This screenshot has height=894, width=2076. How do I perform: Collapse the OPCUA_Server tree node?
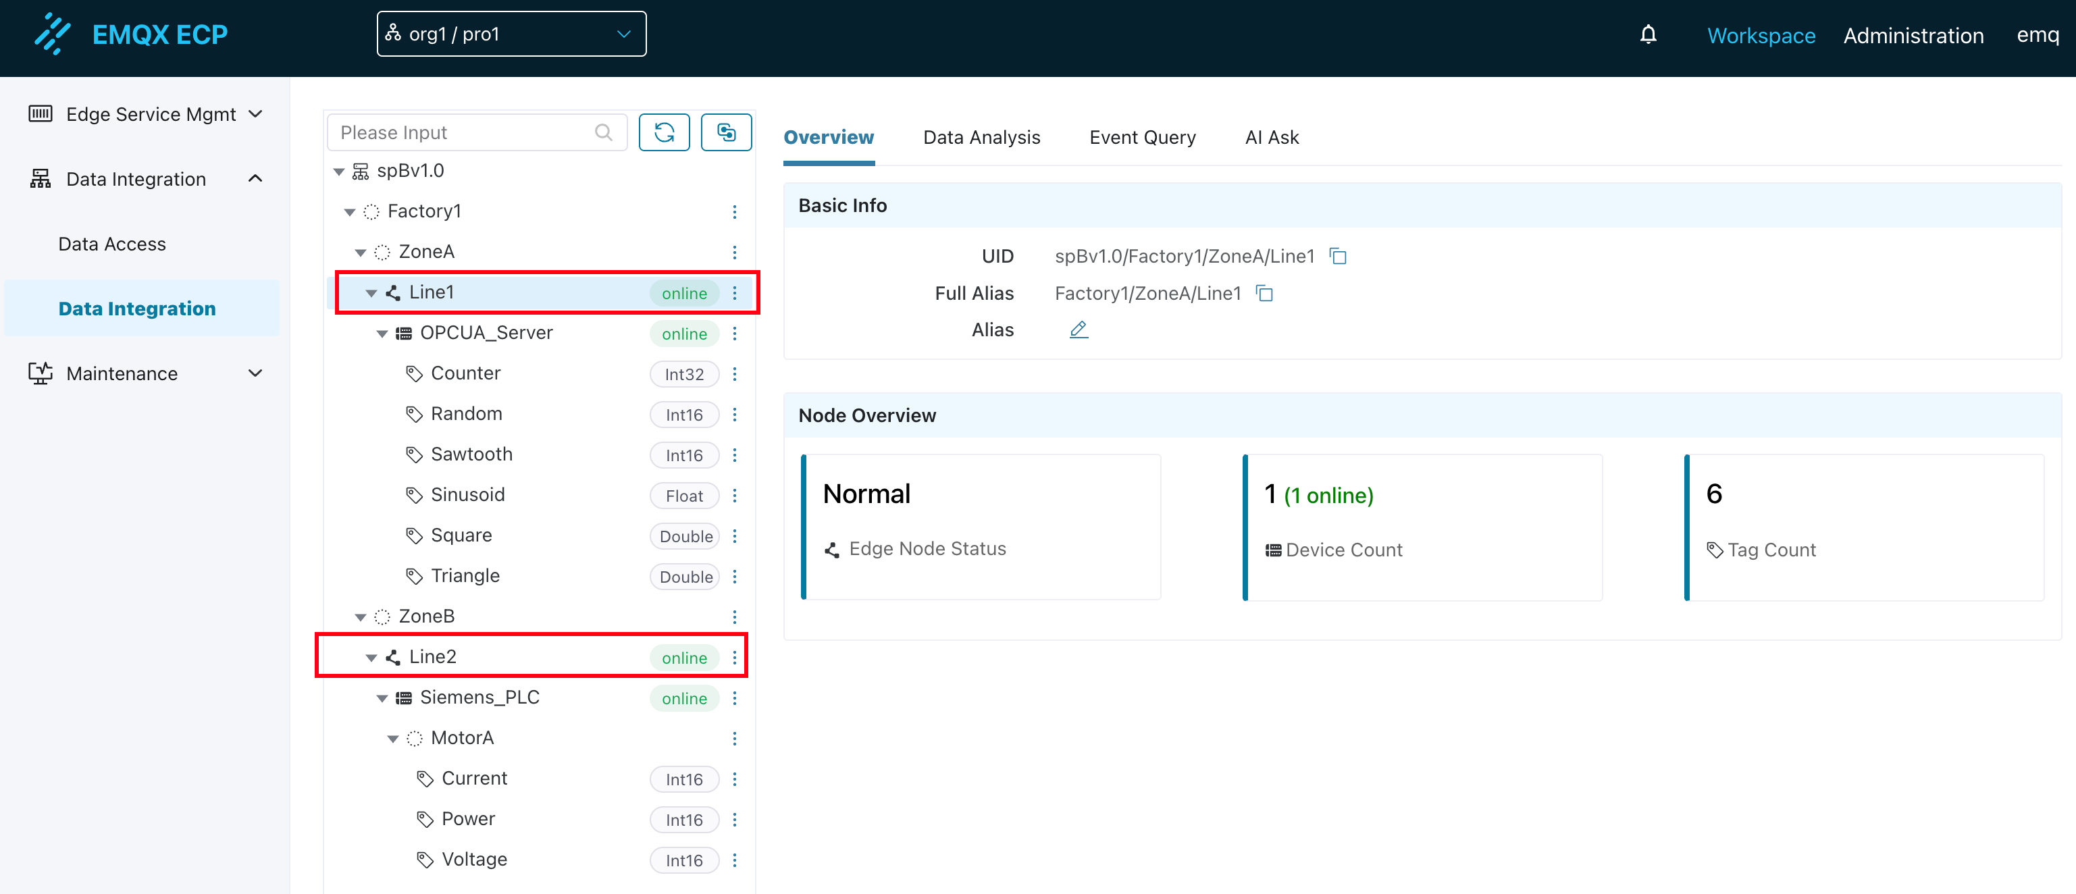click(x=382, y=334)
